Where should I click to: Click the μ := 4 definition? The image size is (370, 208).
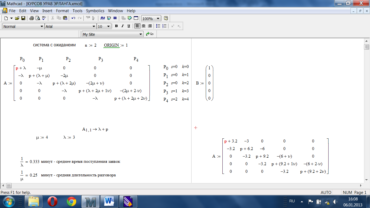click(x=42, y=137)
